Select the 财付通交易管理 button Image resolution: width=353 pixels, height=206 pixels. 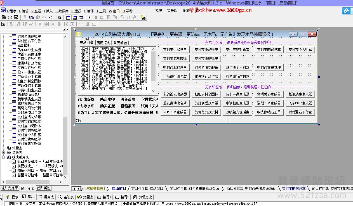click(x=269, y=67)
